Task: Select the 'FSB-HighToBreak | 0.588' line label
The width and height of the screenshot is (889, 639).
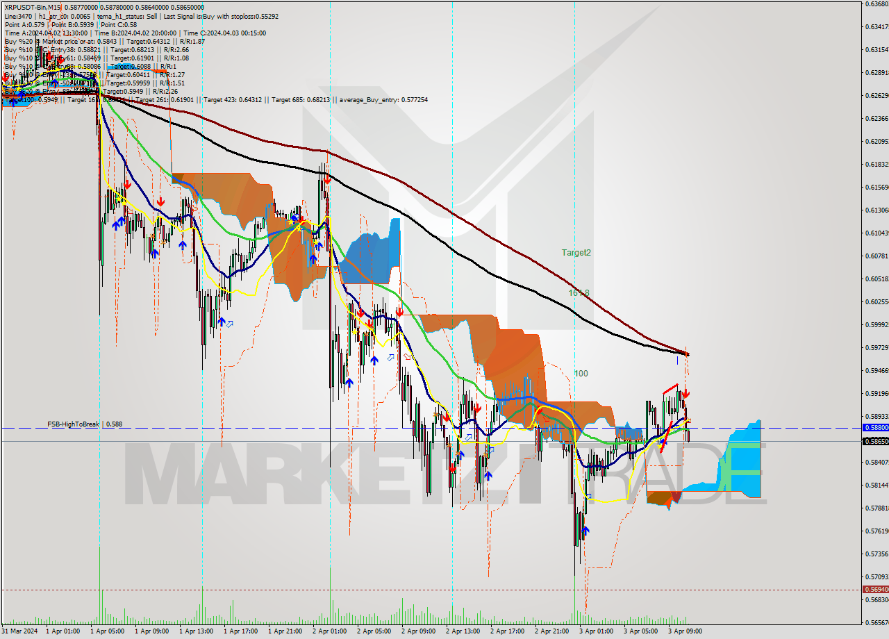Action: pos(84,424)
